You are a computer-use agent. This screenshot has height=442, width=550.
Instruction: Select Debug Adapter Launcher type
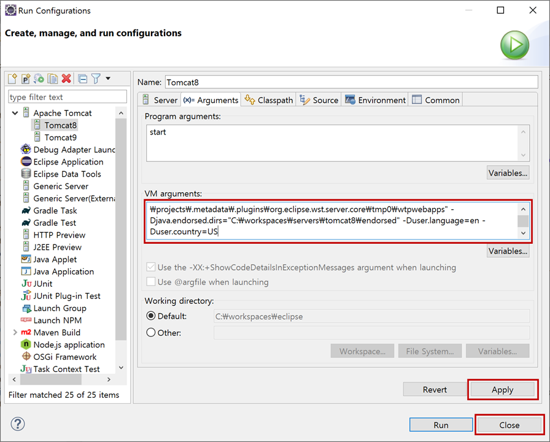(x=68, y=150)
